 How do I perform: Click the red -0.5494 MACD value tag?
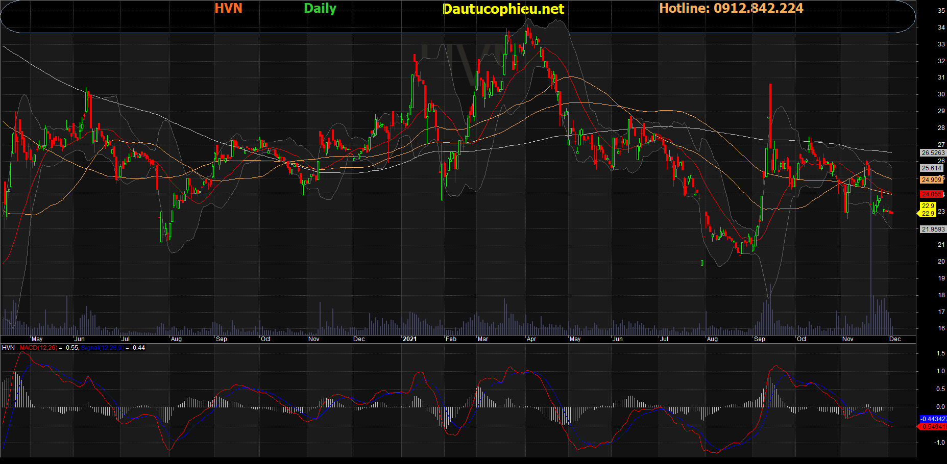(933, 427)
